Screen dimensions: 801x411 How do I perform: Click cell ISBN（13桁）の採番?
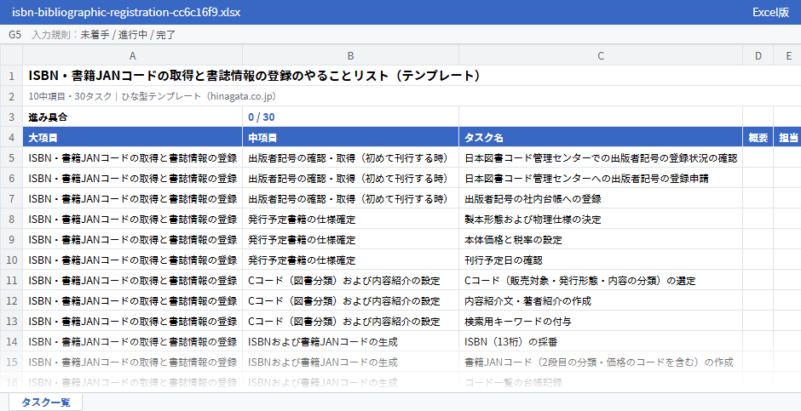(601, 341)
